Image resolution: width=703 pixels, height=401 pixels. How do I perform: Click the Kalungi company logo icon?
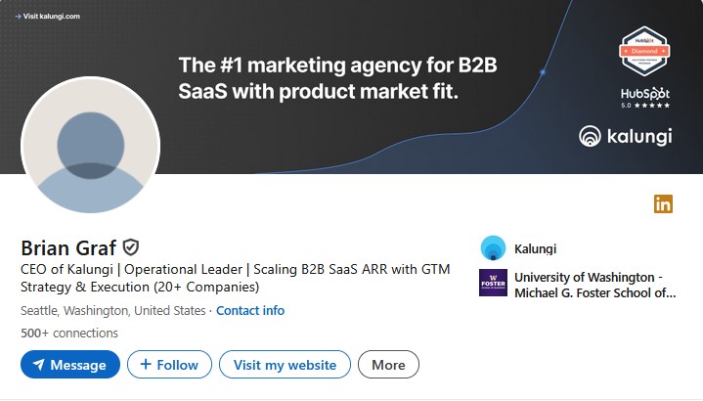point(493,248)
